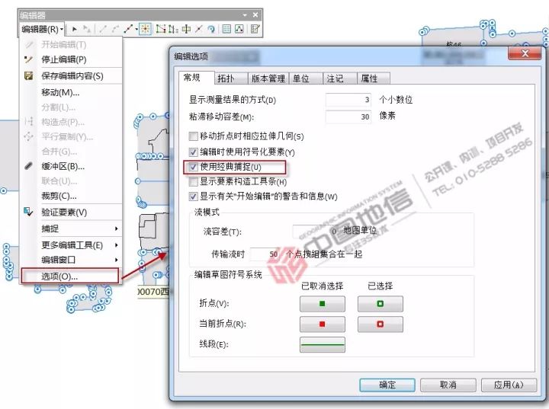The image size is (549, 409).
Task: Open the 编辑器(R) dropdown menu
Action: click(x=42, y=29)
